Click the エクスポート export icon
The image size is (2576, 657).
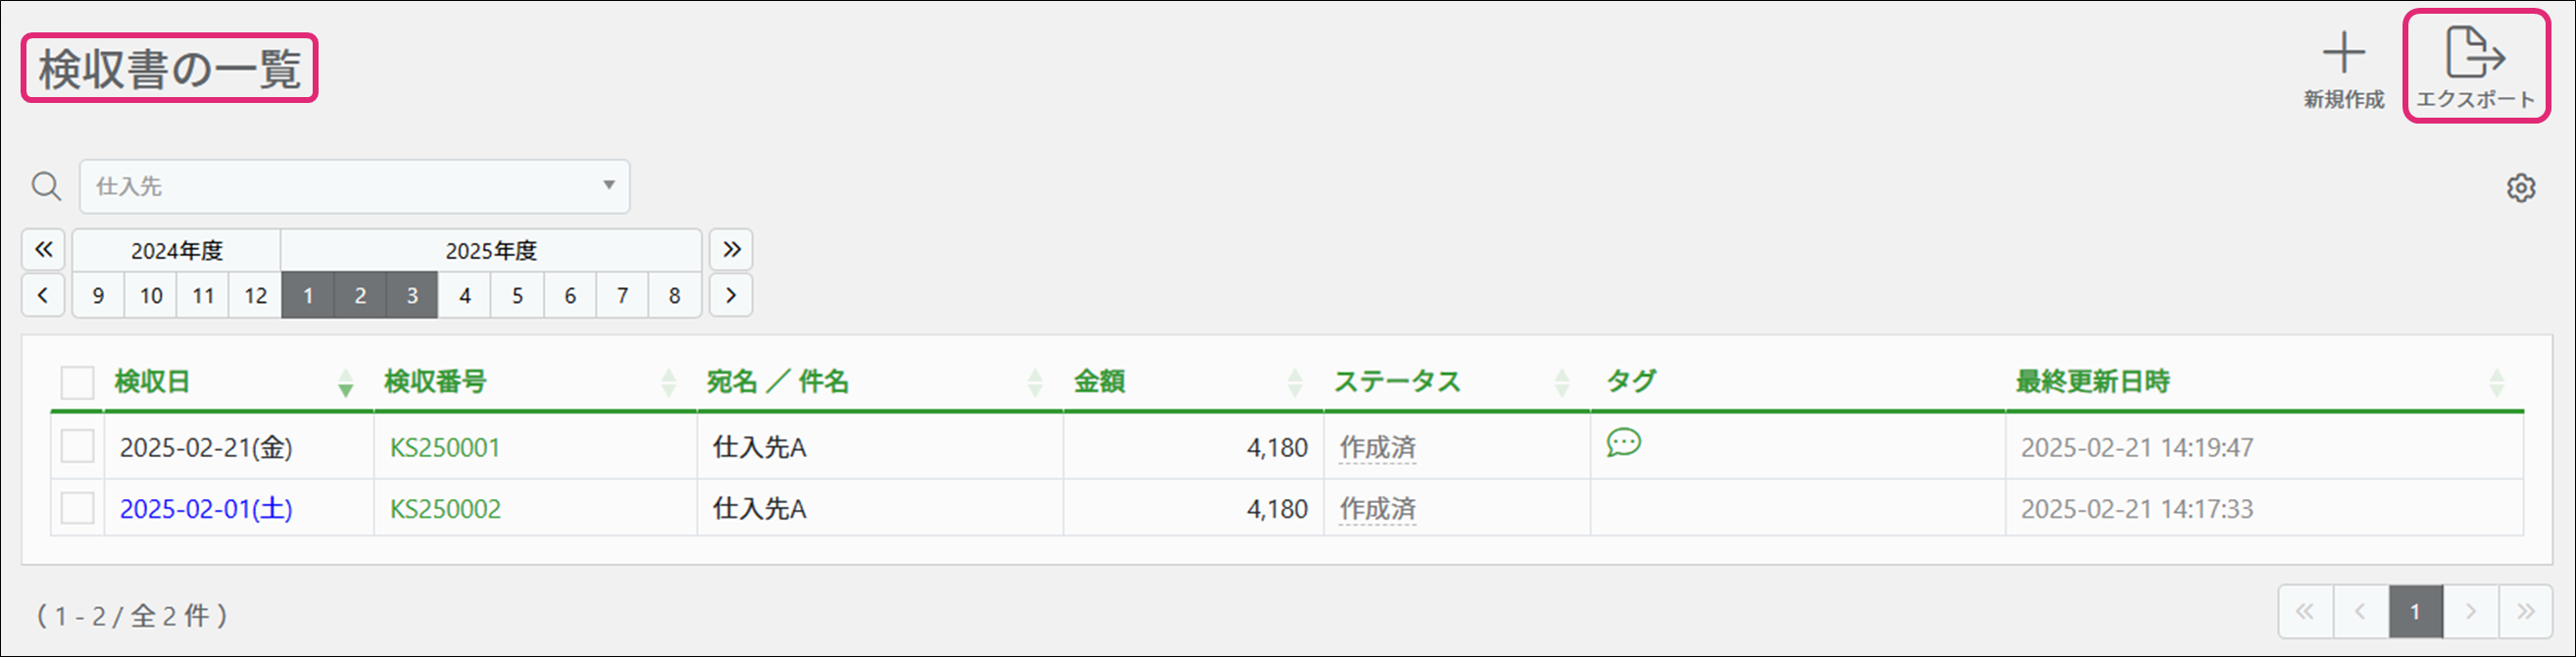tap(2475, 54)
